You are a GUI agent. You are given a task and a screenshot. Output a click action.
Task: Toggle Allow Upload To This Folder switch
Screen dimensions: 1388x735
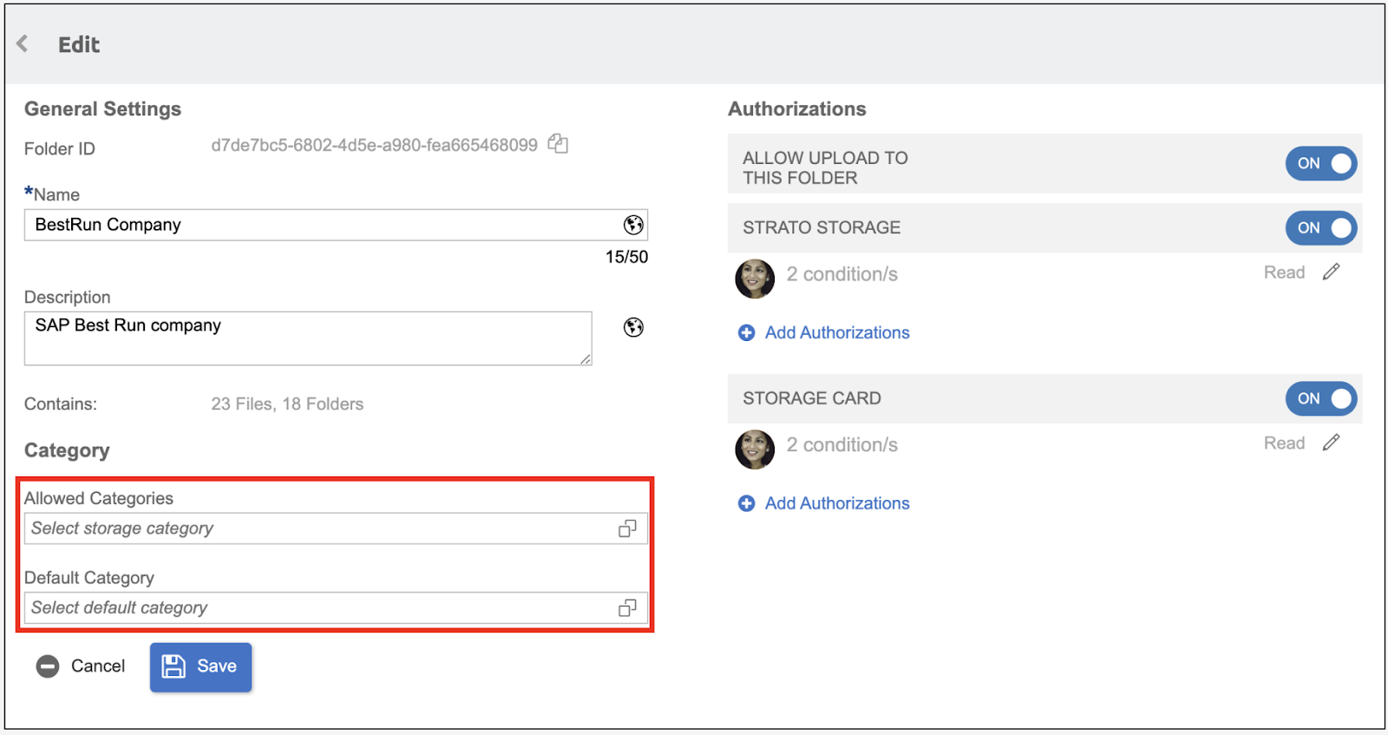(1320, 163)
